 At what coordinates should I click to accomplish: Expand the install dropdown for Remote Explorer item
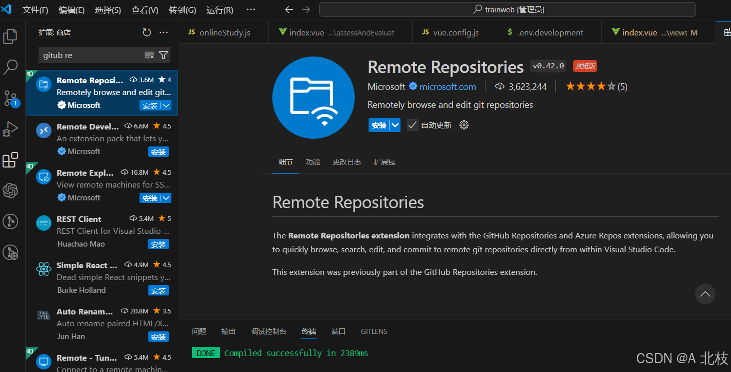pyautogui.click(x=166, y=198)
